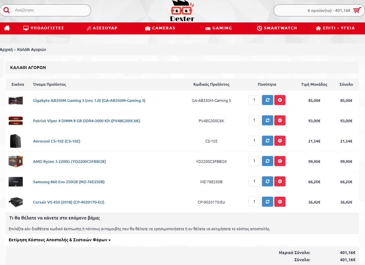This screenshot has height=265, width=365.
Task: Update quantity for Samsung 860 Evo 250GB
Action: pos(267,181)
